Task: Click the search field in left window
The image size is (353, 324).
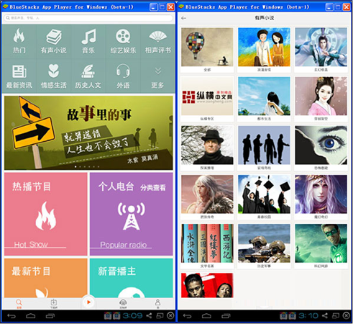Action: tap(88, 18)
